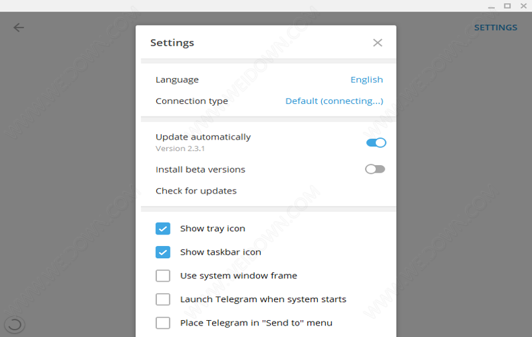
Task: Click the Settings dialog title
Action: coord(172,43)
